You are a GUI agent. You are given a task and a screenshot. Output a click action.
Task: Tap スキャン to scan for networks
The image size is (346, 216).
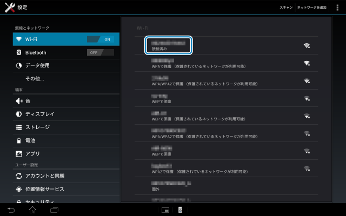click(286, 8)
